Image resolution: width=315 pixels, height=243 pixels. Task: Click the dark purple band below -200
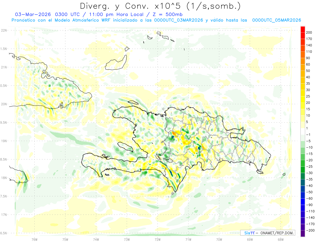[x=303, y=233]
